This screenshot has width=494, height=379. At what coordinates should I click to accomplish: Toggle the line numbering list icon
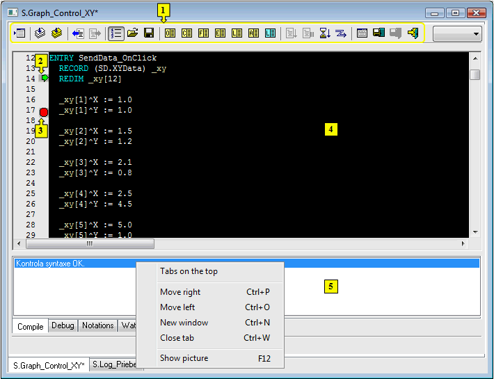click(x=116, y=33)
